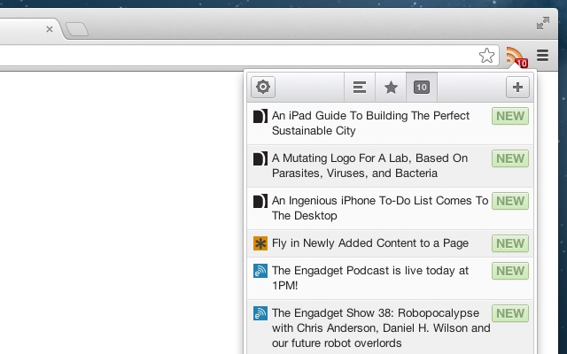Open settings with the gear icon
This screenshot has height=354, width=567.
point(263,87)
